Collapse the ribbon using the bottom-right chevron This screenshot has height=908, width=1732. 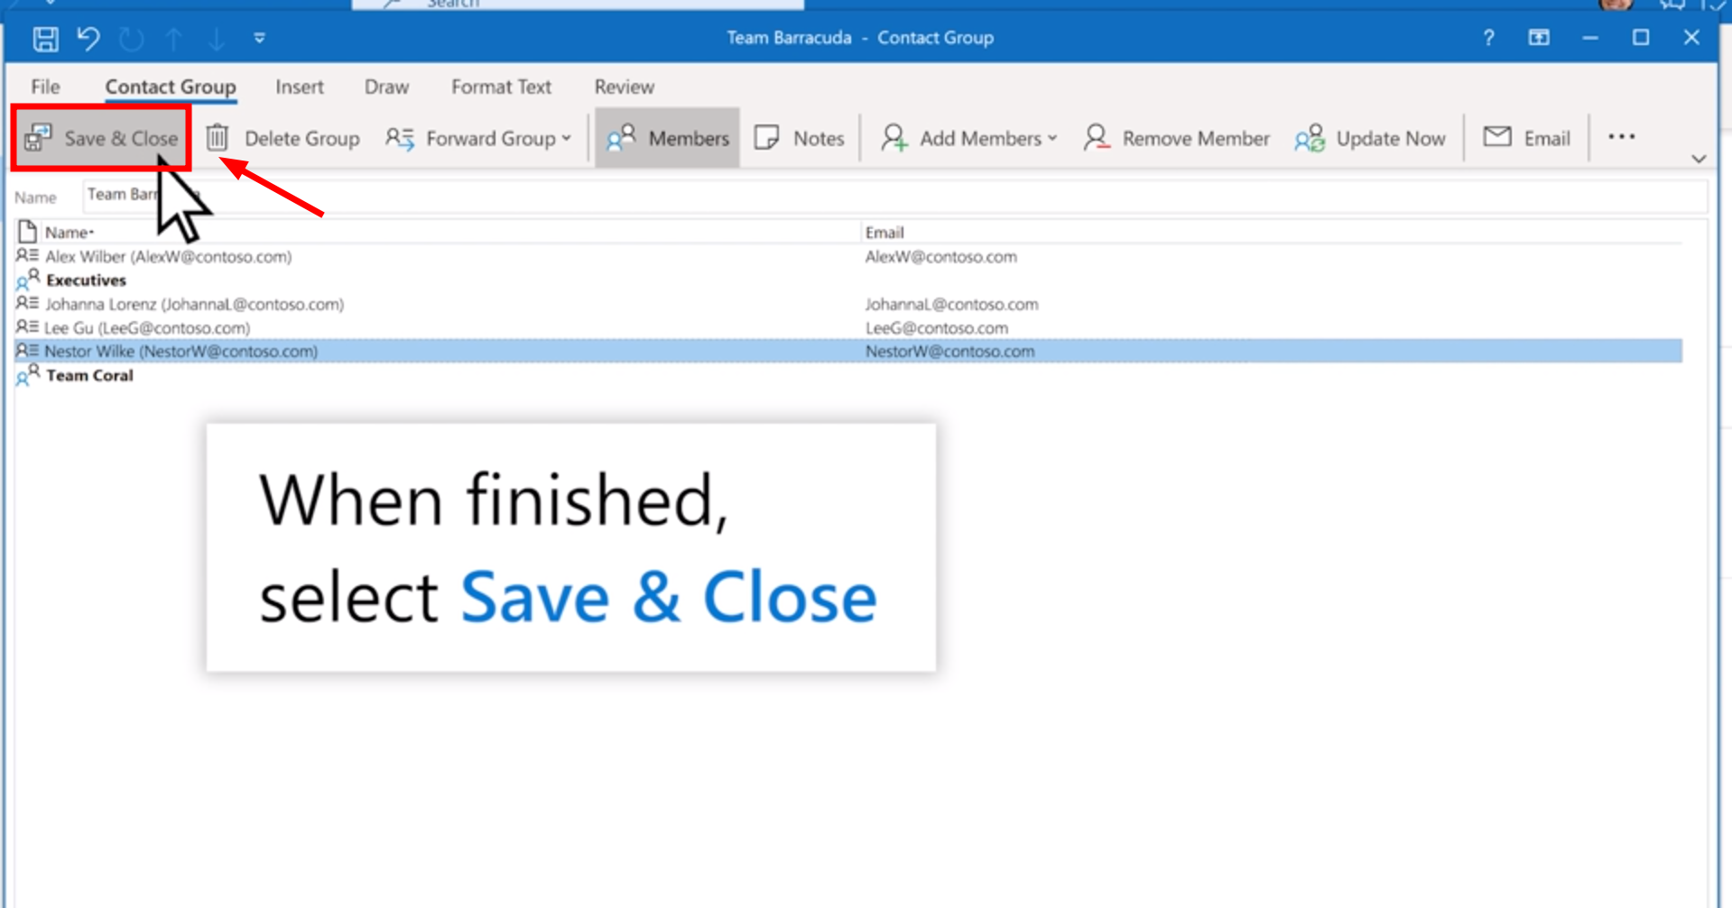point(1698,158)
